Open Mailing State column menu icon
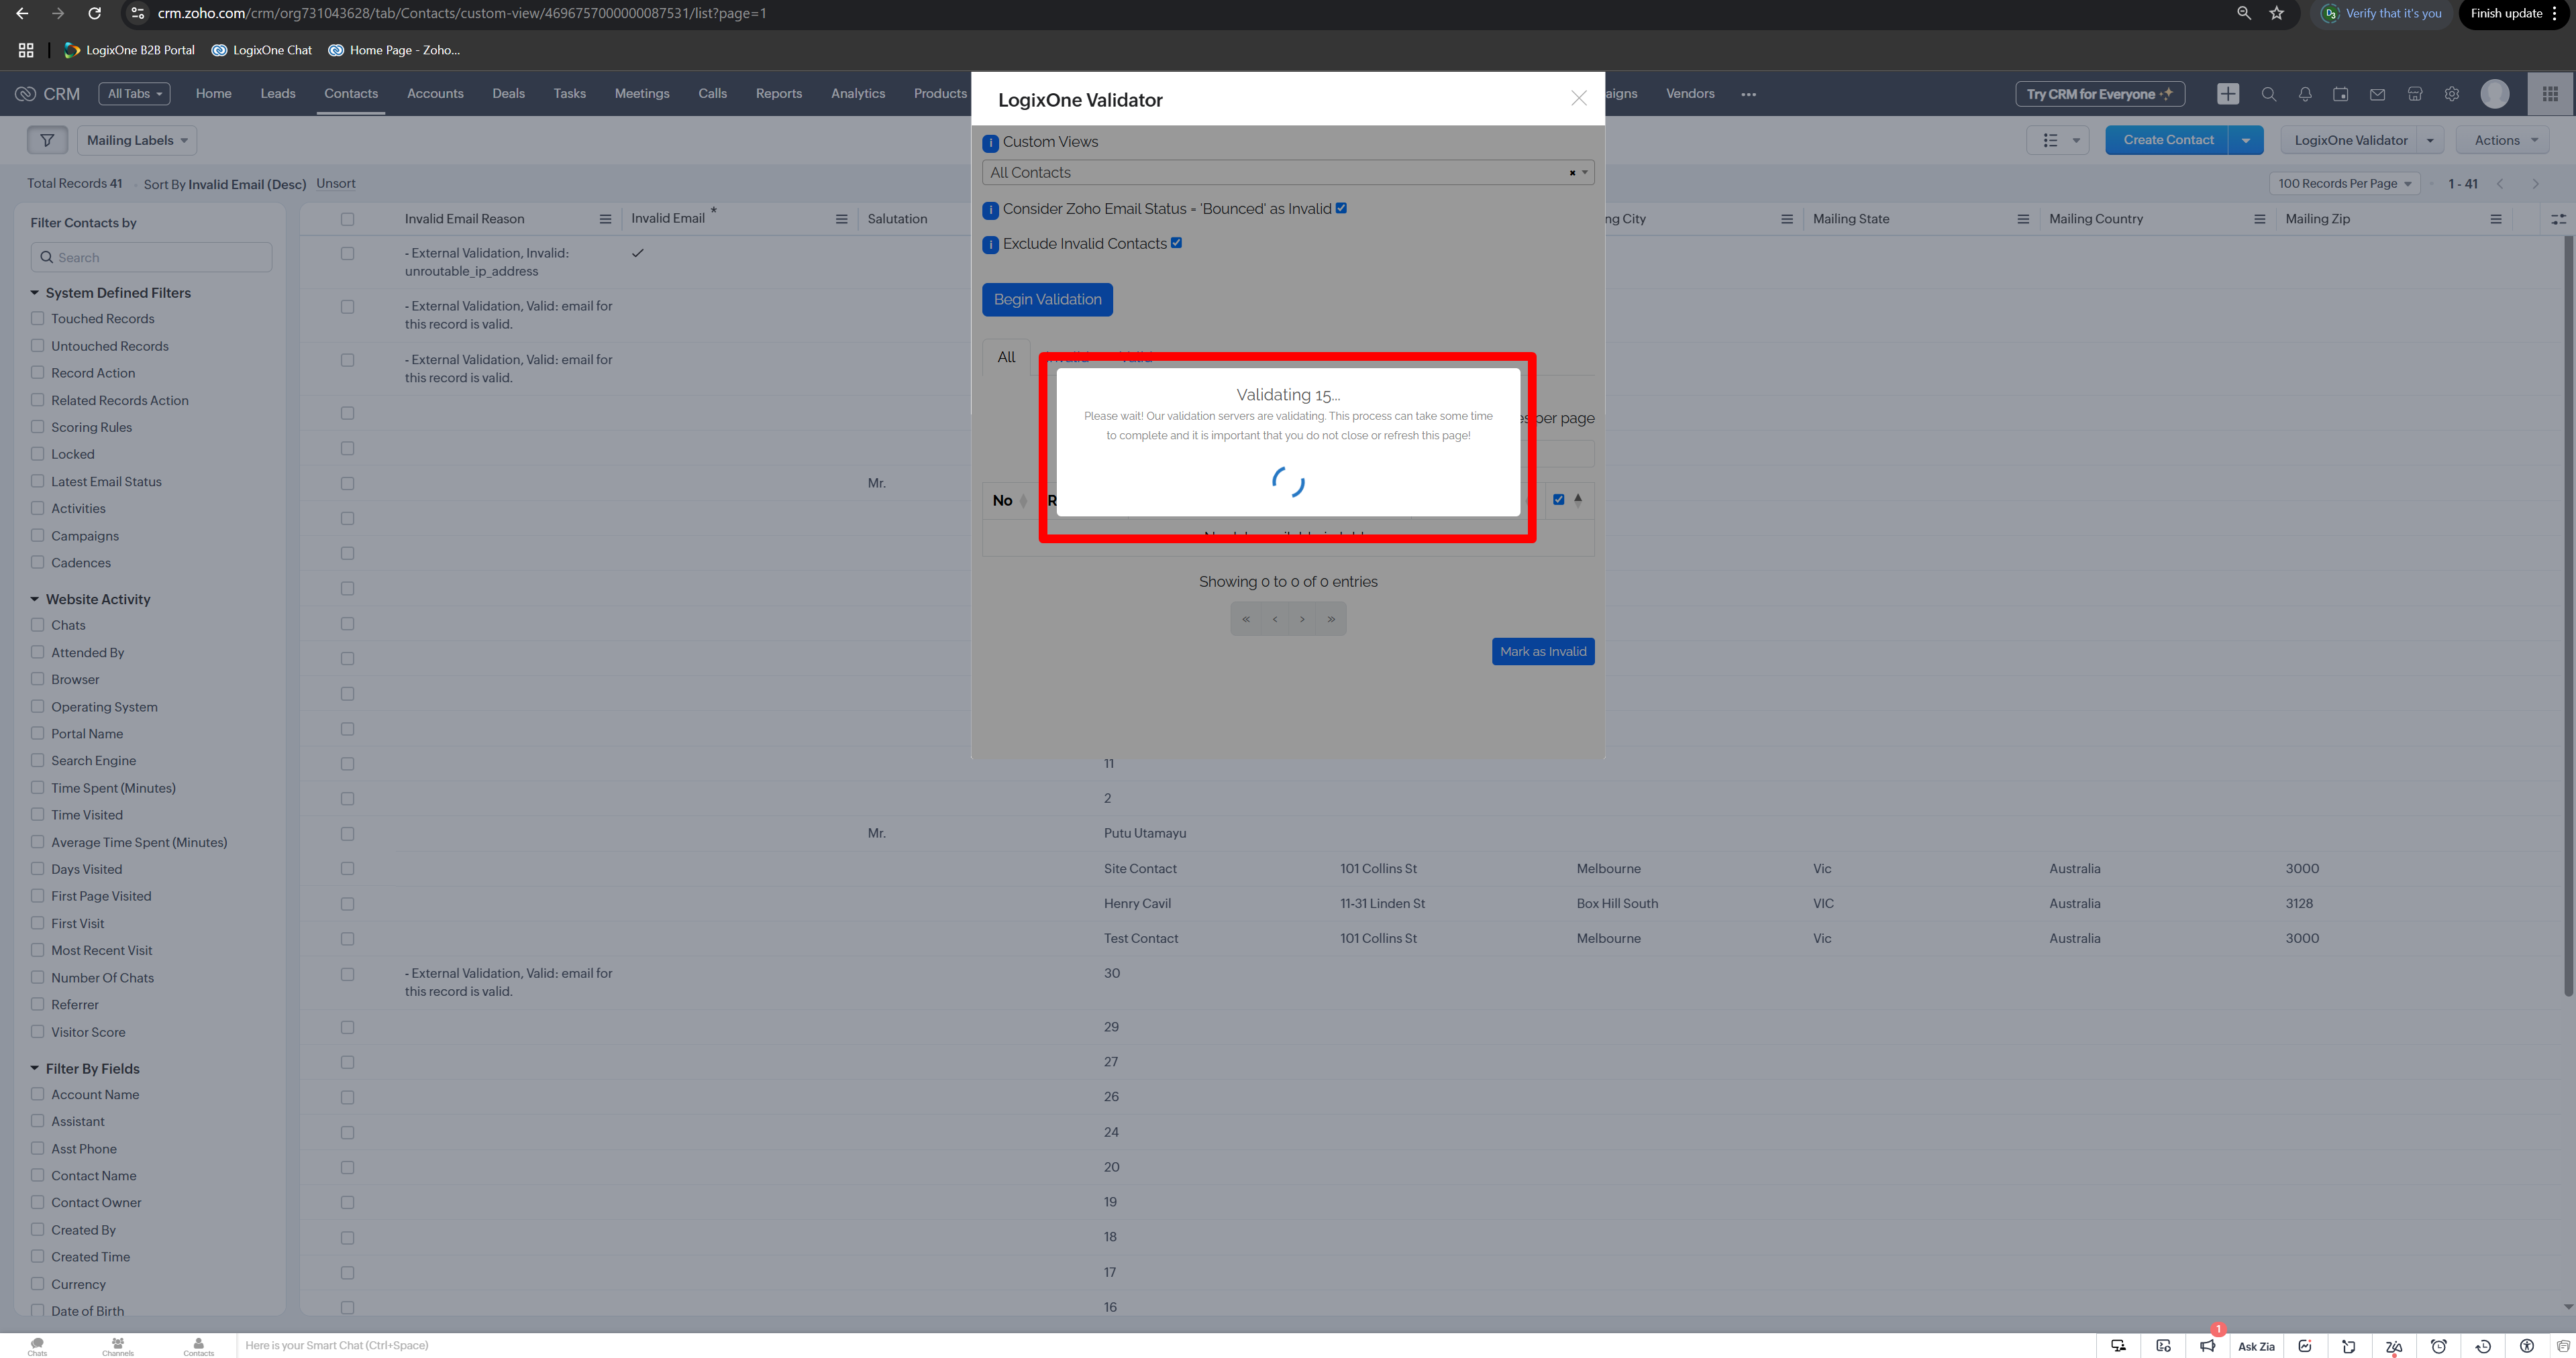2576x1358 pixels. (2023, 219)
